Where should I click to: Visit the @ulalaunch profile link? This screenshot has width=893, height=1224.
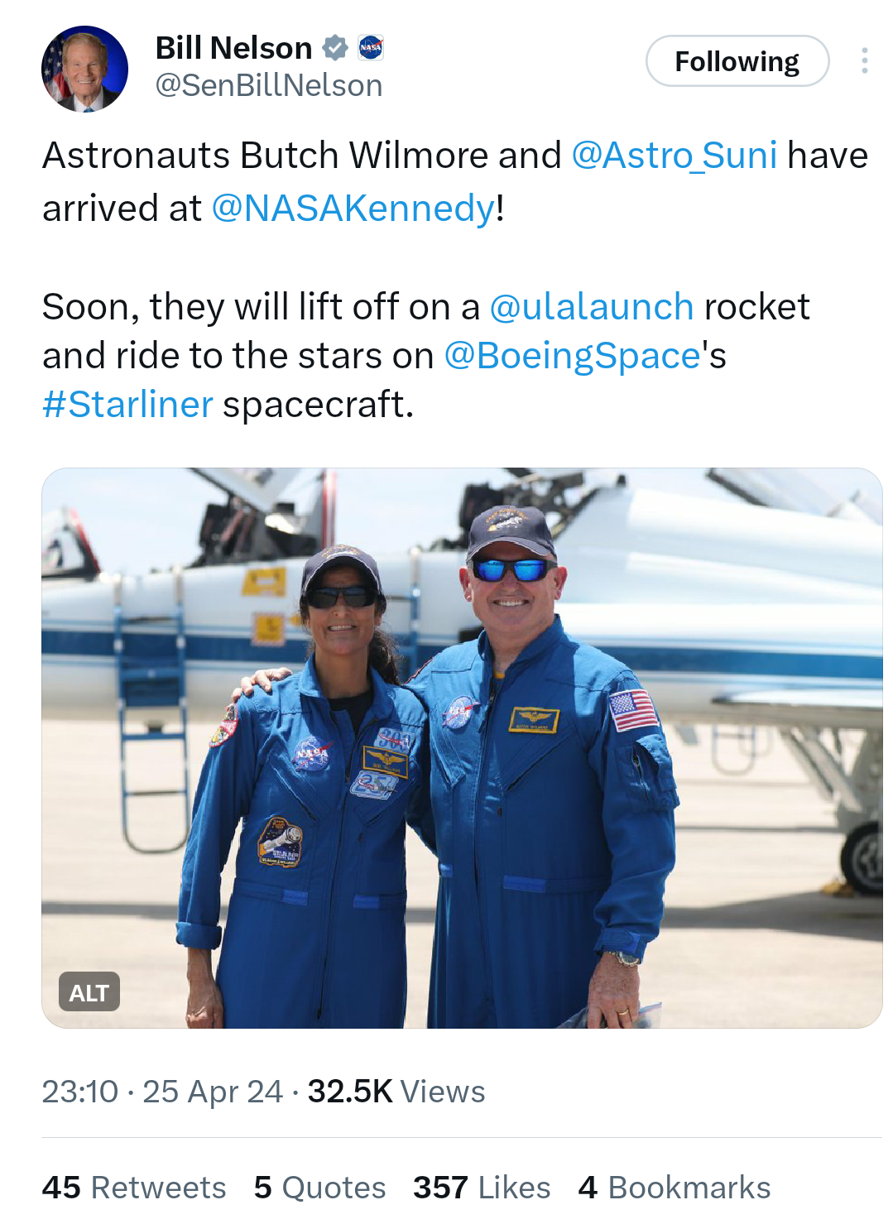(592, 306)
